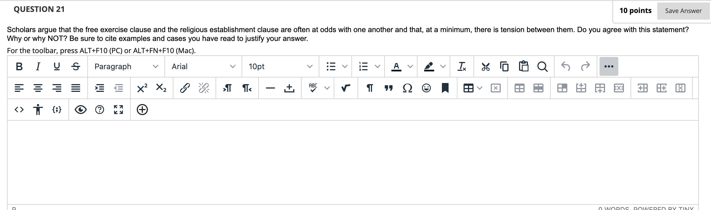The width and height of the screenshot is (711, 210).
Task: Remove link with the unlink icon
Action: click(204, 88)
